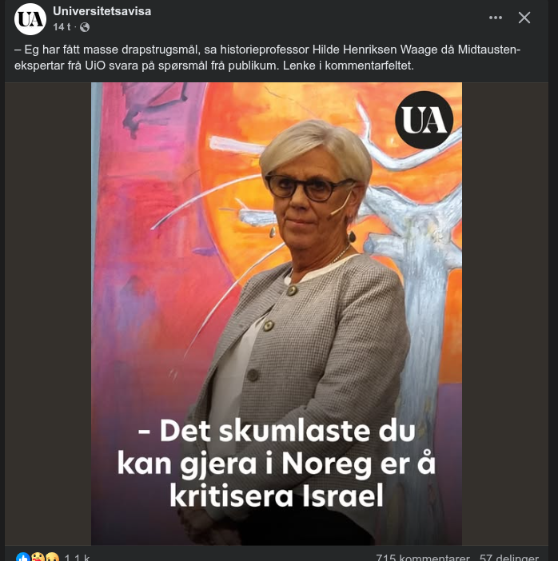Click the 'kritisera Israel' text on the image
Image resolution: width=558 pixels, height=561 pixels.
(277, 495)
